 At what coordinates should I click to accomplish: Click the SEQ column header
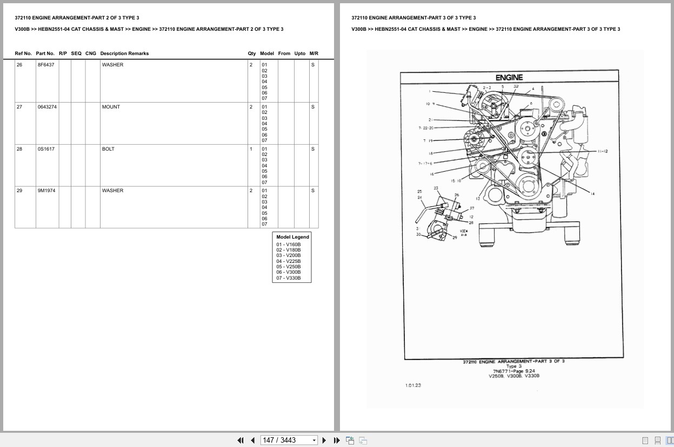tap(76, 53)
